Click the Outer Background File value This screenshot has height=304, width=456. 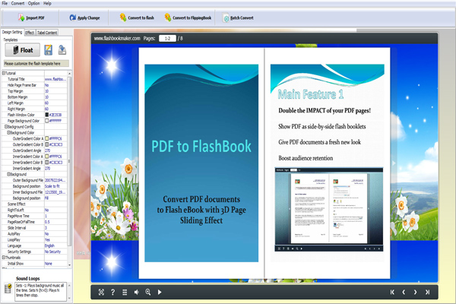55,180
